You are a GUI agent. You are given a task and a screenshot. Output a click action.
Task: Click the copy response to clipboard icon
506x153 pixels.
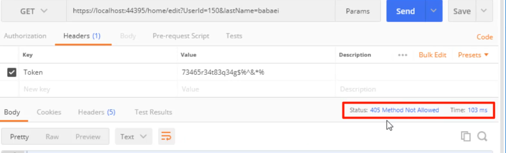point(466,136)
